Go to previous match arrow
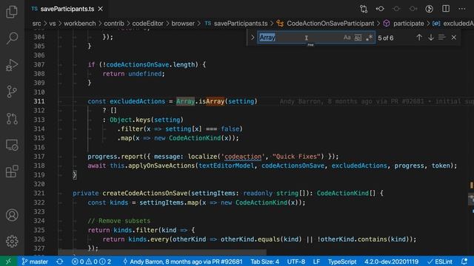This screenshot has width=474, height=266. (419, 38)
